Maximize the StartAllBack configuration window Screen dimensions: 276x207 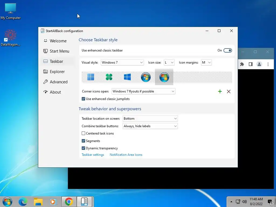[x=219, y=31]
